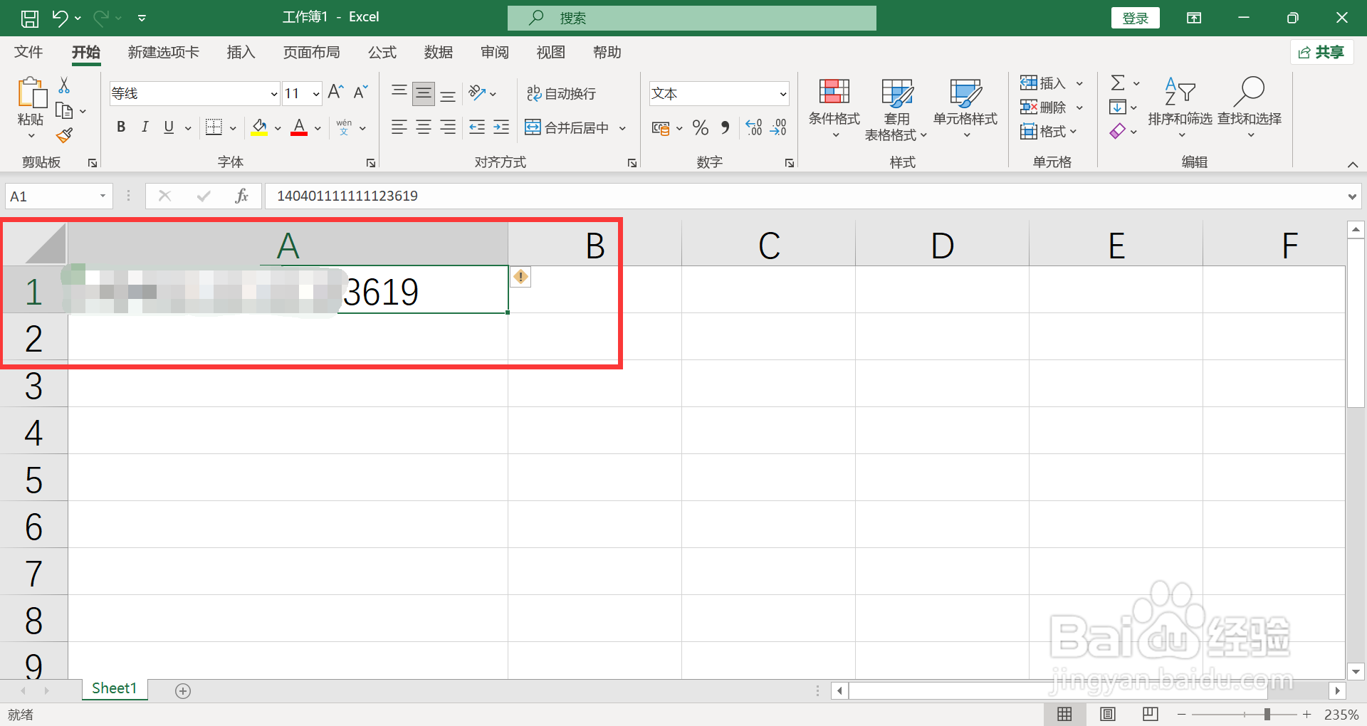Open the 文件 tab

(28, 52)
